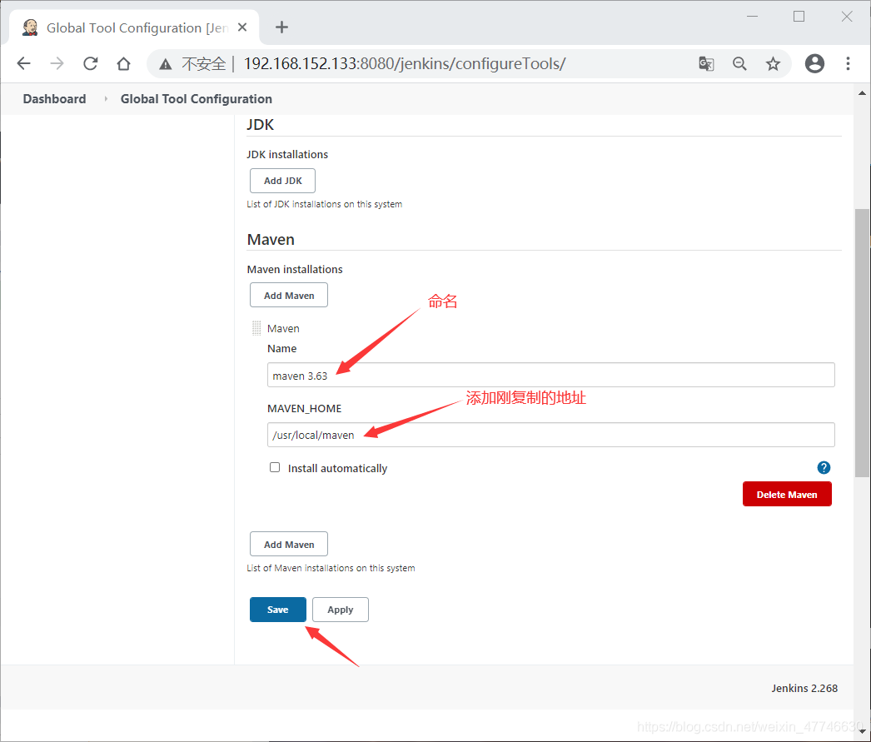The height and width of the screenshot is (742, 871).
Task: Click the 'JDK installations' label
Action: pyautogui.click(x=287, y=154)
